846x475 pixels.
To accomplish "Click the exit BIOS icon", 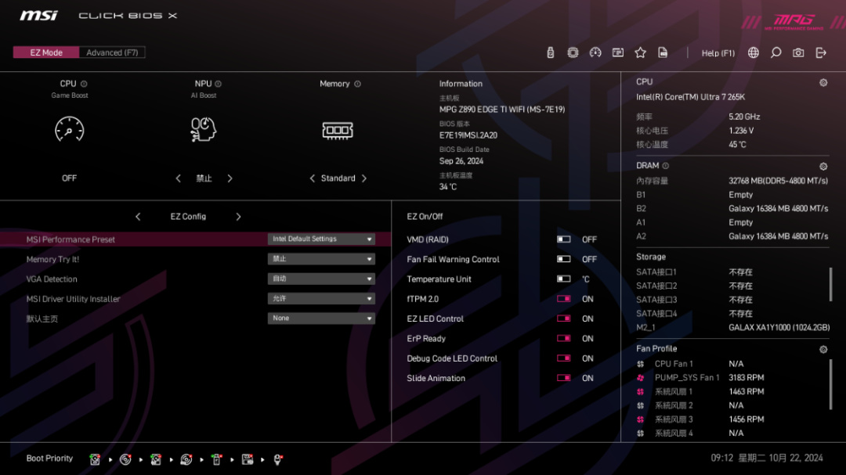I will tap(821, 53).
